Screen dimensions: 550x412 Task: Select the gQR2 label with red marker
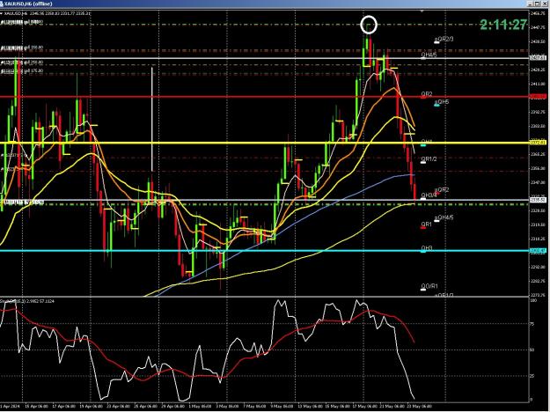pos(442,190)
